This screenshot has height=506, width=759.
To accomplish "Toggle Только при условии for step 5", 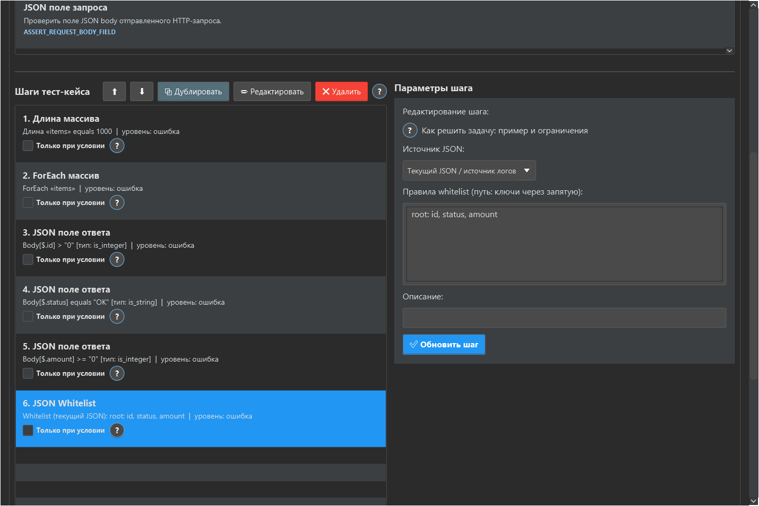I will pos(28,373).
